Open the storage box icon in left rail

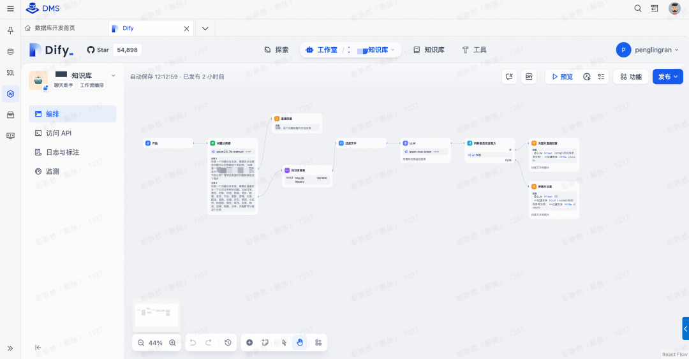point(11,115)
